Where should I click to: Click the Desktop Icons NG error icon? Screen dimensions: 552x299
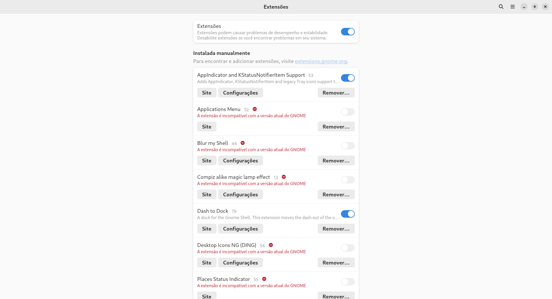click(x=271, y=245)
